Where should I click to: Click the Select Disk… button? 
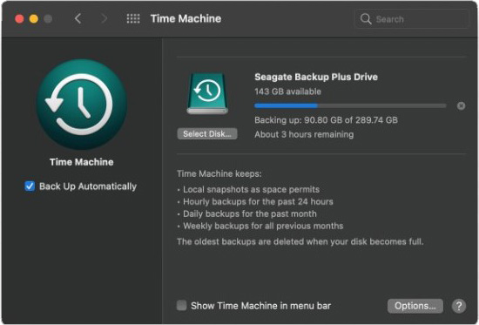click(207, 134)
